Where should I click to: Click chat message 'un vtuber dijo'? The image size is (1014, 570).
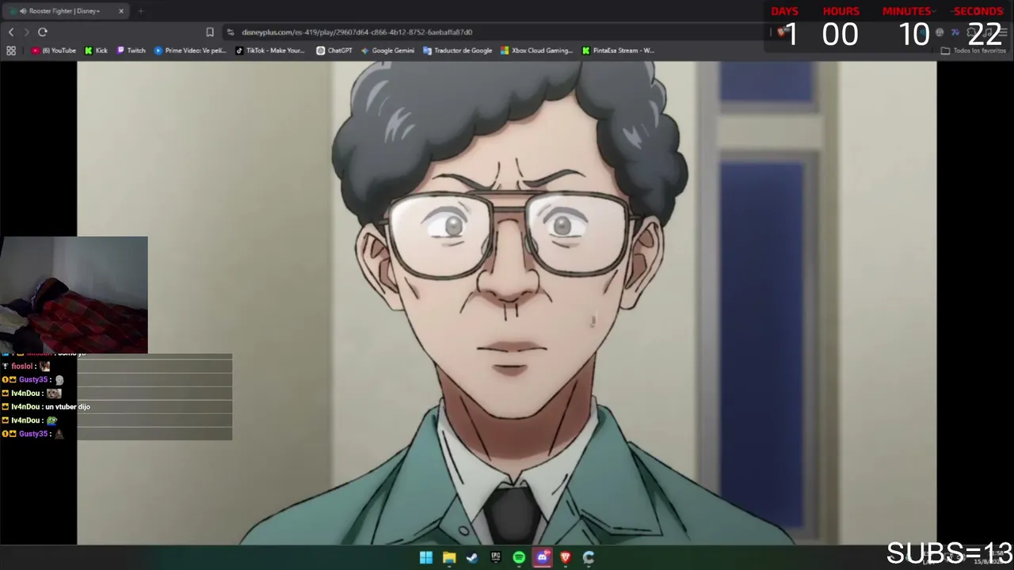point(67,407)
